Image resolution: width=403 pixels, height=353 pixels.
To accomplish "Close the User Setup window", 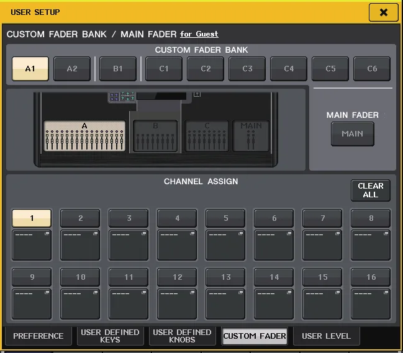I will point(383,12).
